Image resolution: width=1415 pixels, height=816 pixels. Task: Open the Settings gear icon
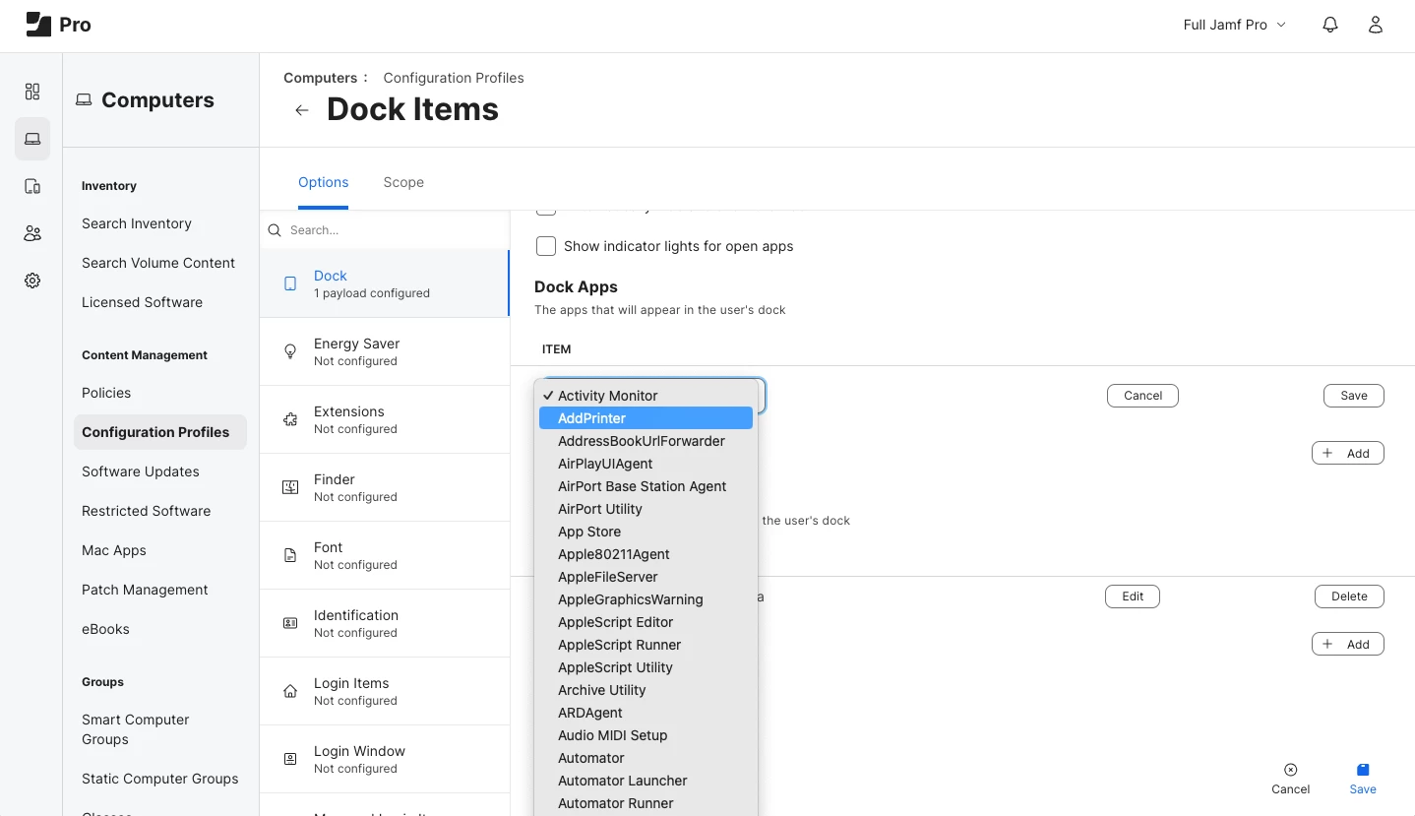point(32,281)
